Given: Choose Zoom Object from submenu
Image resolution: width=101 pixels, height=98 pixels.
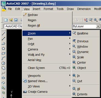Looking at the screenshot, I should click(x=86, y=68).
